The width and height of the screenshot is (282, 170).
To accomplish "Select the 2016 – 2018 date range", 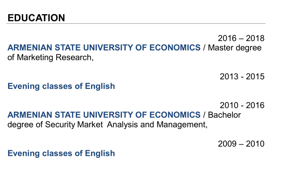I will [241, 38].
